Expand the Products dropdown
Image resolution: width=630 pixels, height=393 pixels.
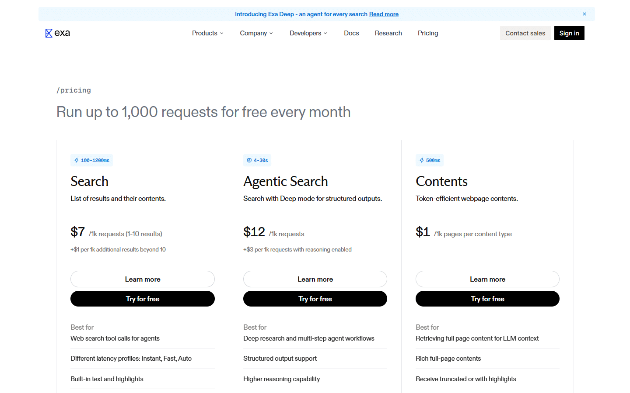pyautogui.click(x=207, y=33)
